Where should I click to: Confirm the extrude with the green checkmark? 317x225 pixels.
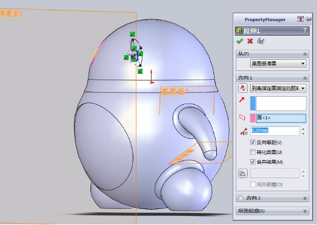click(240, 41)
